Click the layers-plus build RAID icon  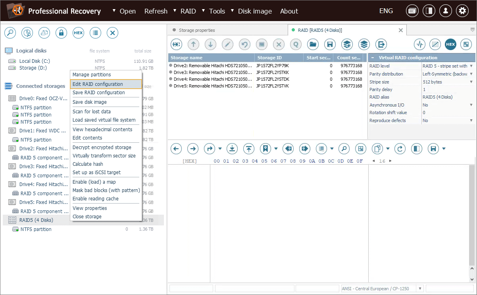pos(347,44)
